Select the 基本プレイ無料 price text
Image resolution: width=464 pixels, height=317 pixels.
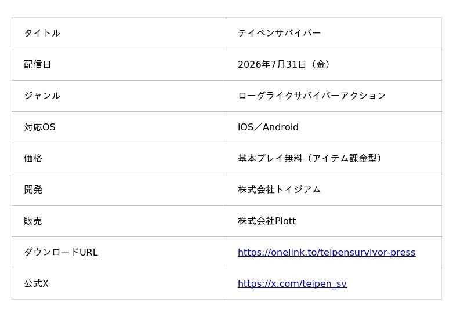(x=270, y=158)
